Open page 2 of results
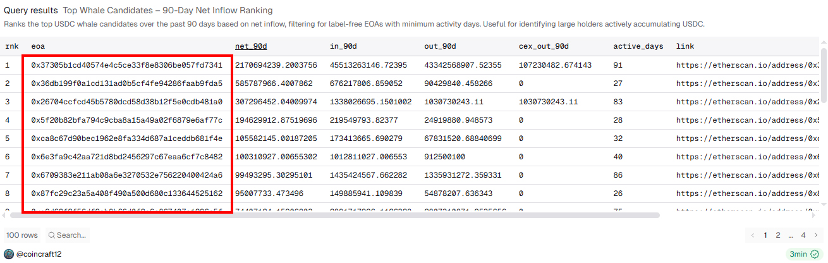Viewport: 828px width, 263px height. tap(778, 235)
